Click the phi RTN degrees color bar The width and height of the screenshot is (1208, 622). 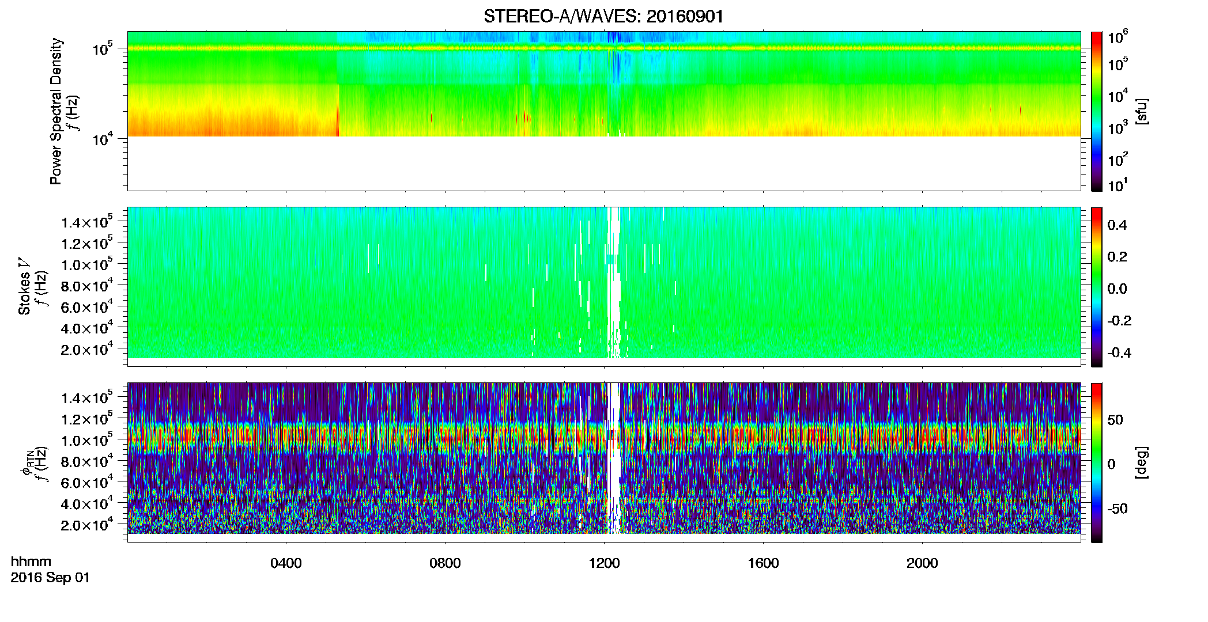tap(1097, 462)
